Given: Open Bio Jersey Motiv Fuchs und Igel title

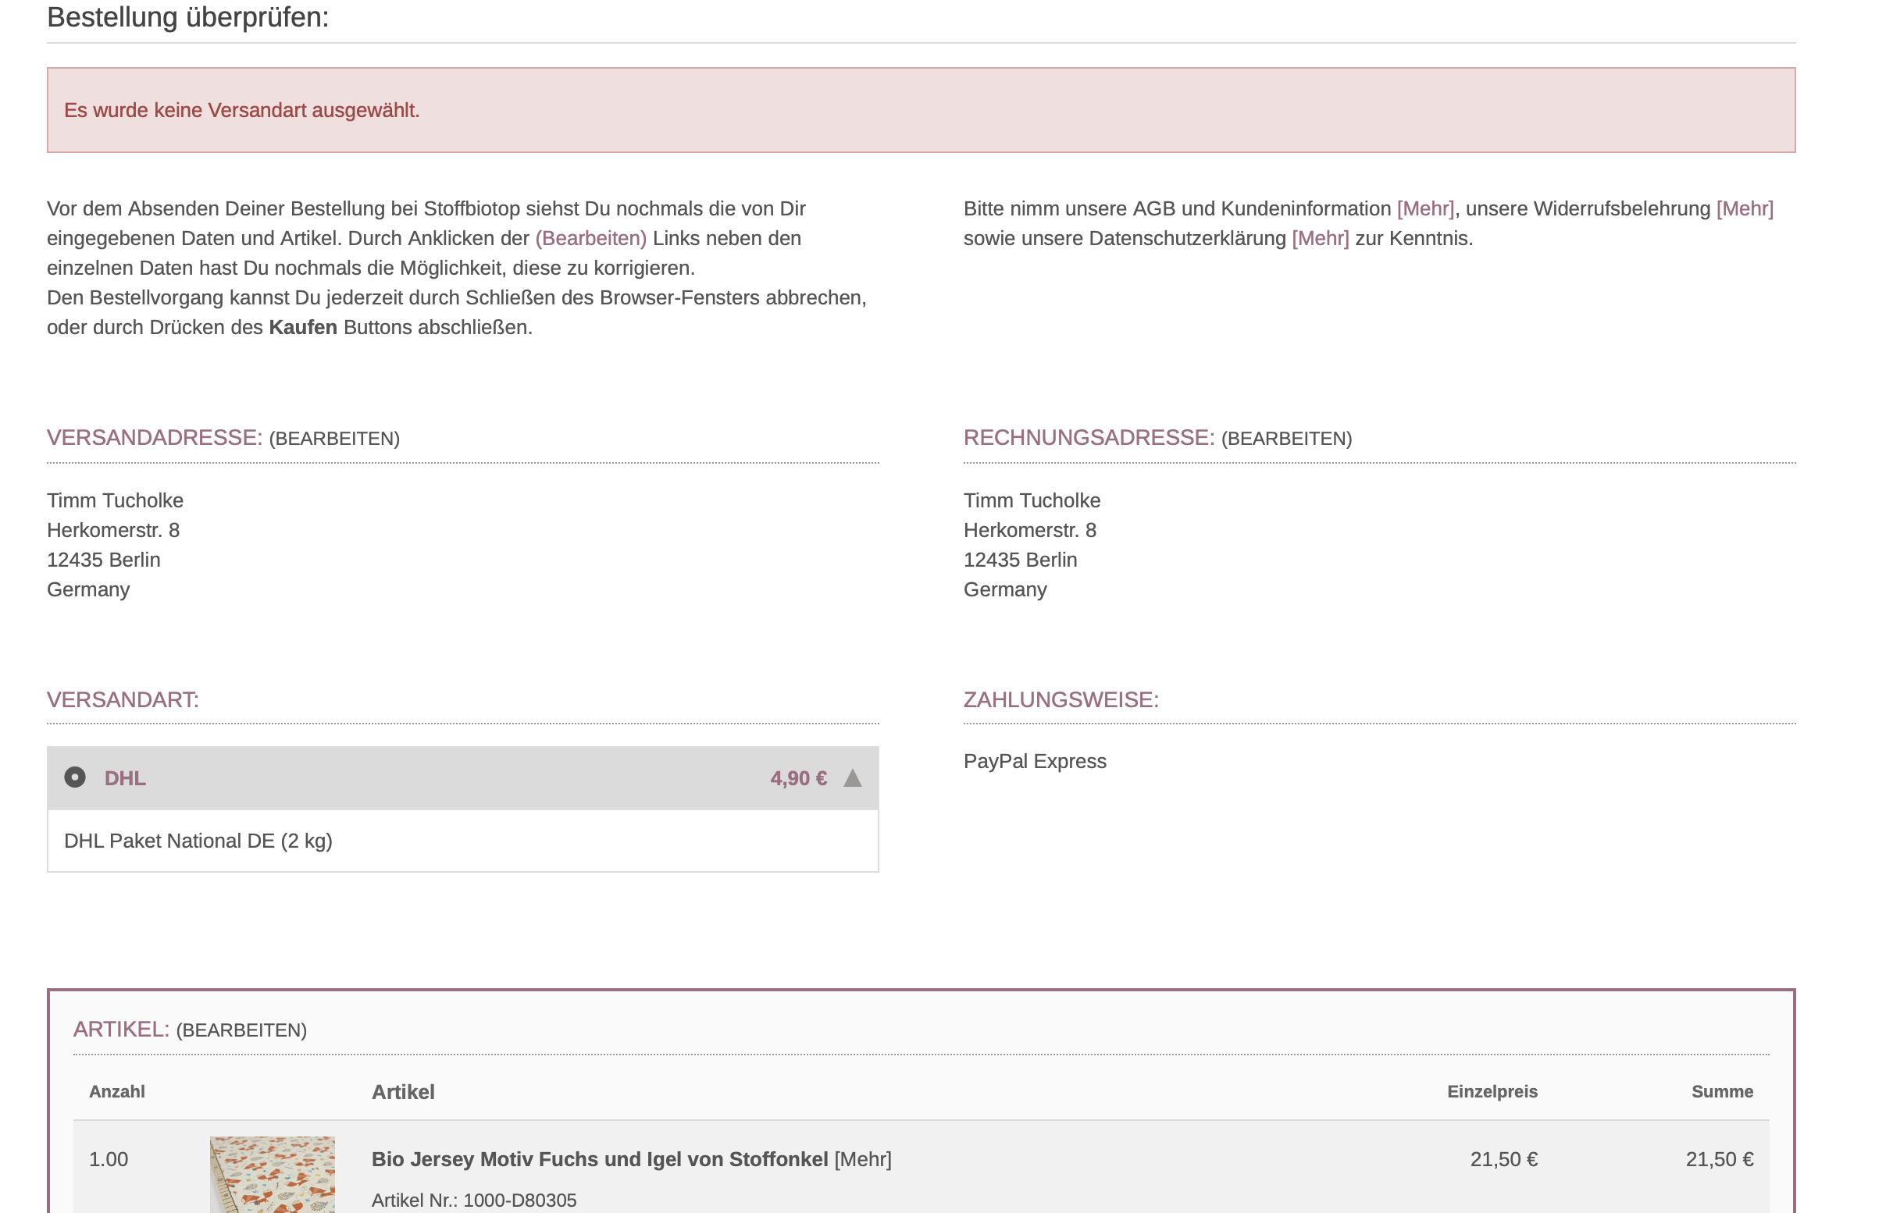Looking at the screenshot, I should 599,1159.
